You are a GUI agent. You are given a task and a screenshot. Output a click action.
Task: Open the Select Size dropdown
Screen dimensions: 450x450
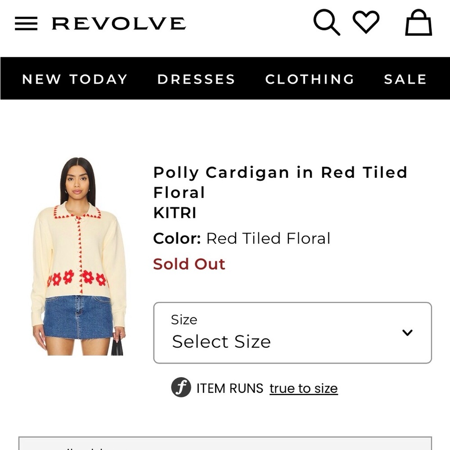click(x=292, y=333)
